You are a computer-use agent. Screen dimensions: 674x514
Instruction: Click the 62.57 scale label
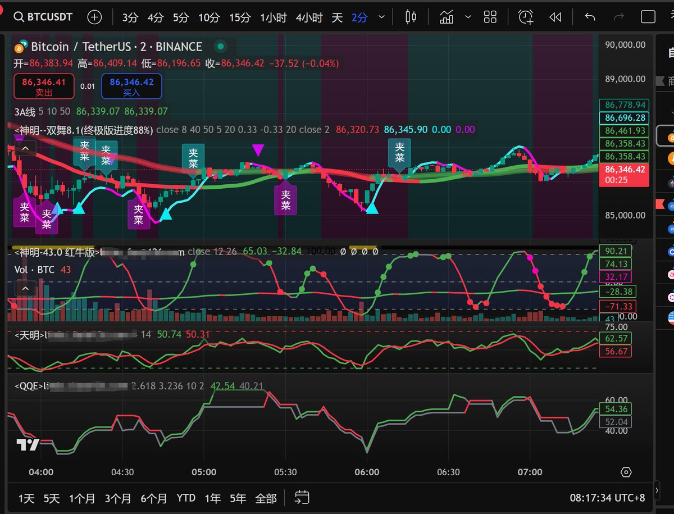(616, 338)
